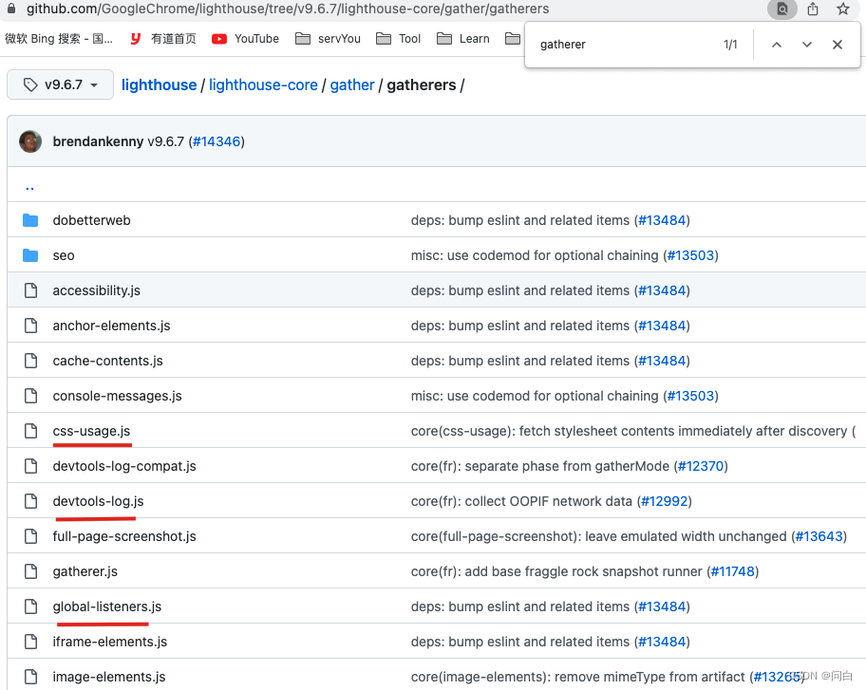Screen dimensions: 866x690
Task: Open image-elements remove mimeType commit message
Action: pyautogui.click(x=577, y=677)
